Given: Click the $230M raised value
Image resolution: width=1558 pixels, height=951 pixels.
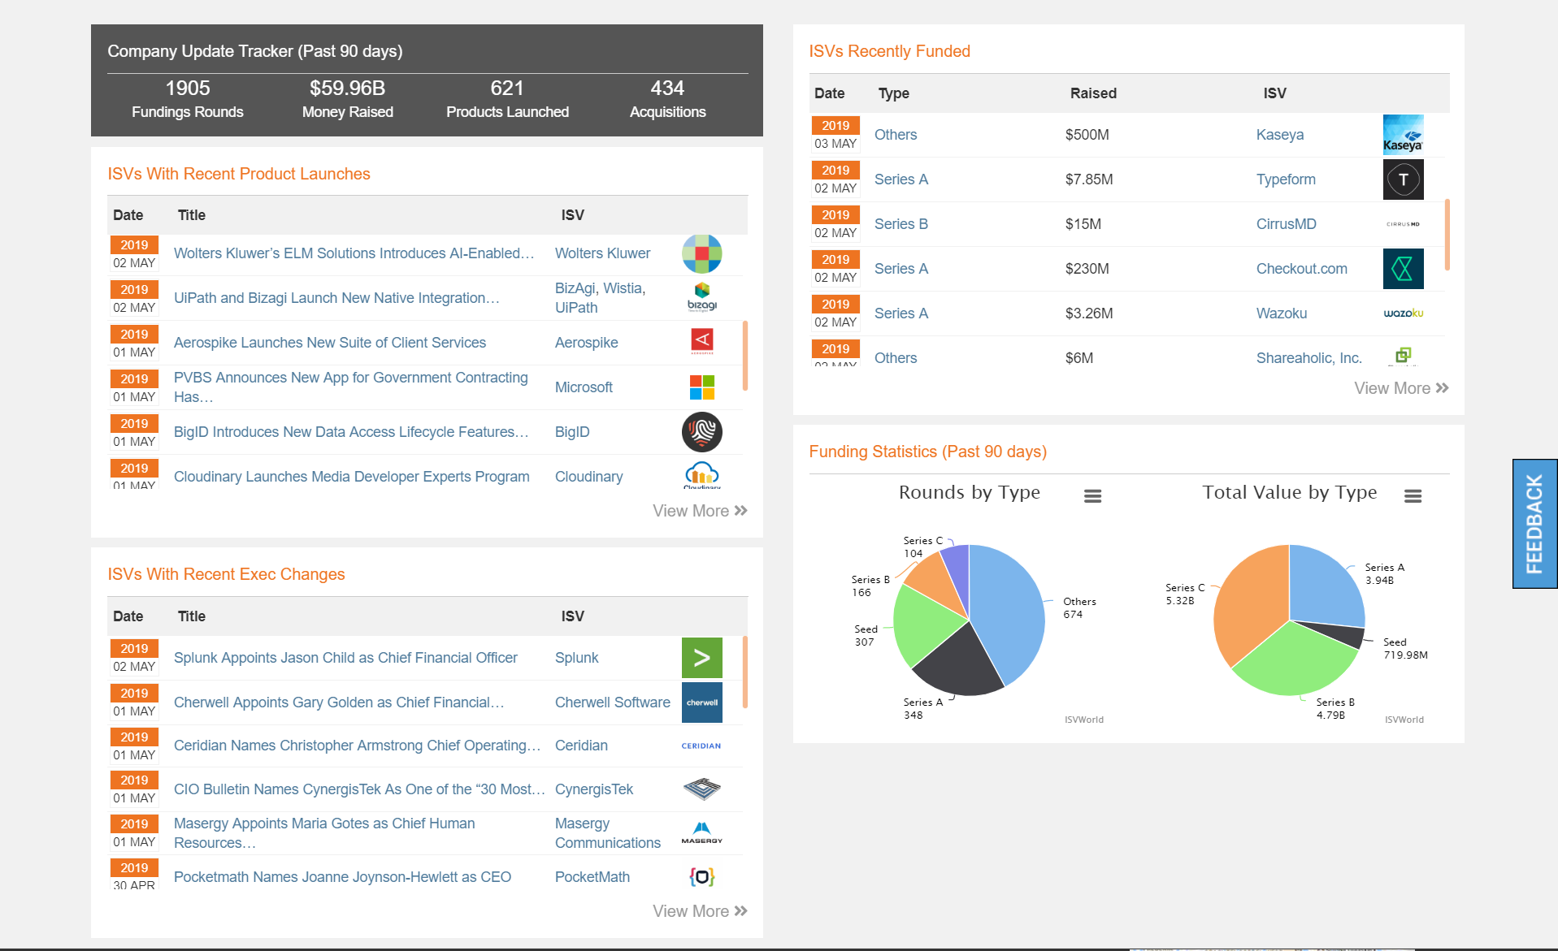Looking at the screenshot, I should (x=1087, y=269).
